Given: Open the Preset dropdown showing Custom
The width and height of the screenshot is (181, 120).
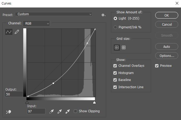Looking at the screenshot, I should 54,14.
